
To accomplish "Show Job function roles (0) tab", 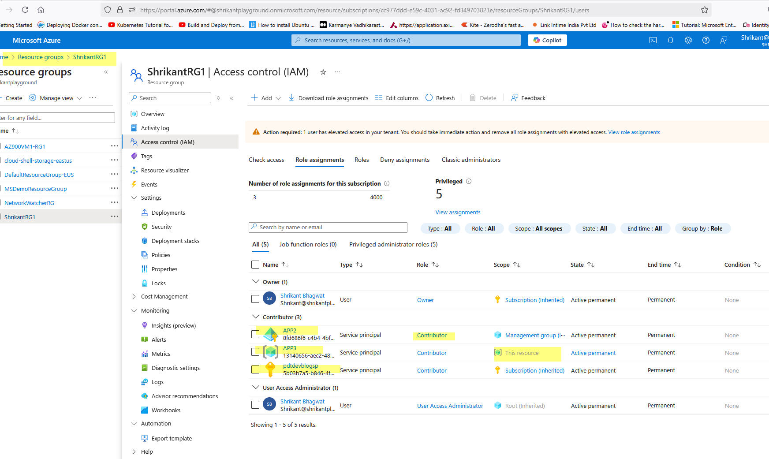I will [x=308, y=244].
